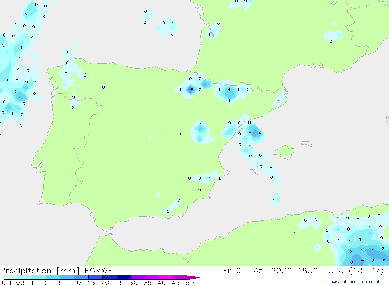Pick the 35–40 mm magenta legend box
389x285 pixels.
[x=152, y=277]
